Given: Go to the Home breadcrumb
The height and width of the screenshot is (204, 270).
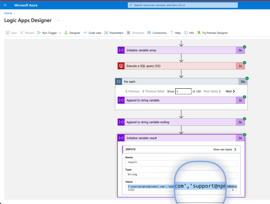Looking at the screenshot, I should (8, 13).
